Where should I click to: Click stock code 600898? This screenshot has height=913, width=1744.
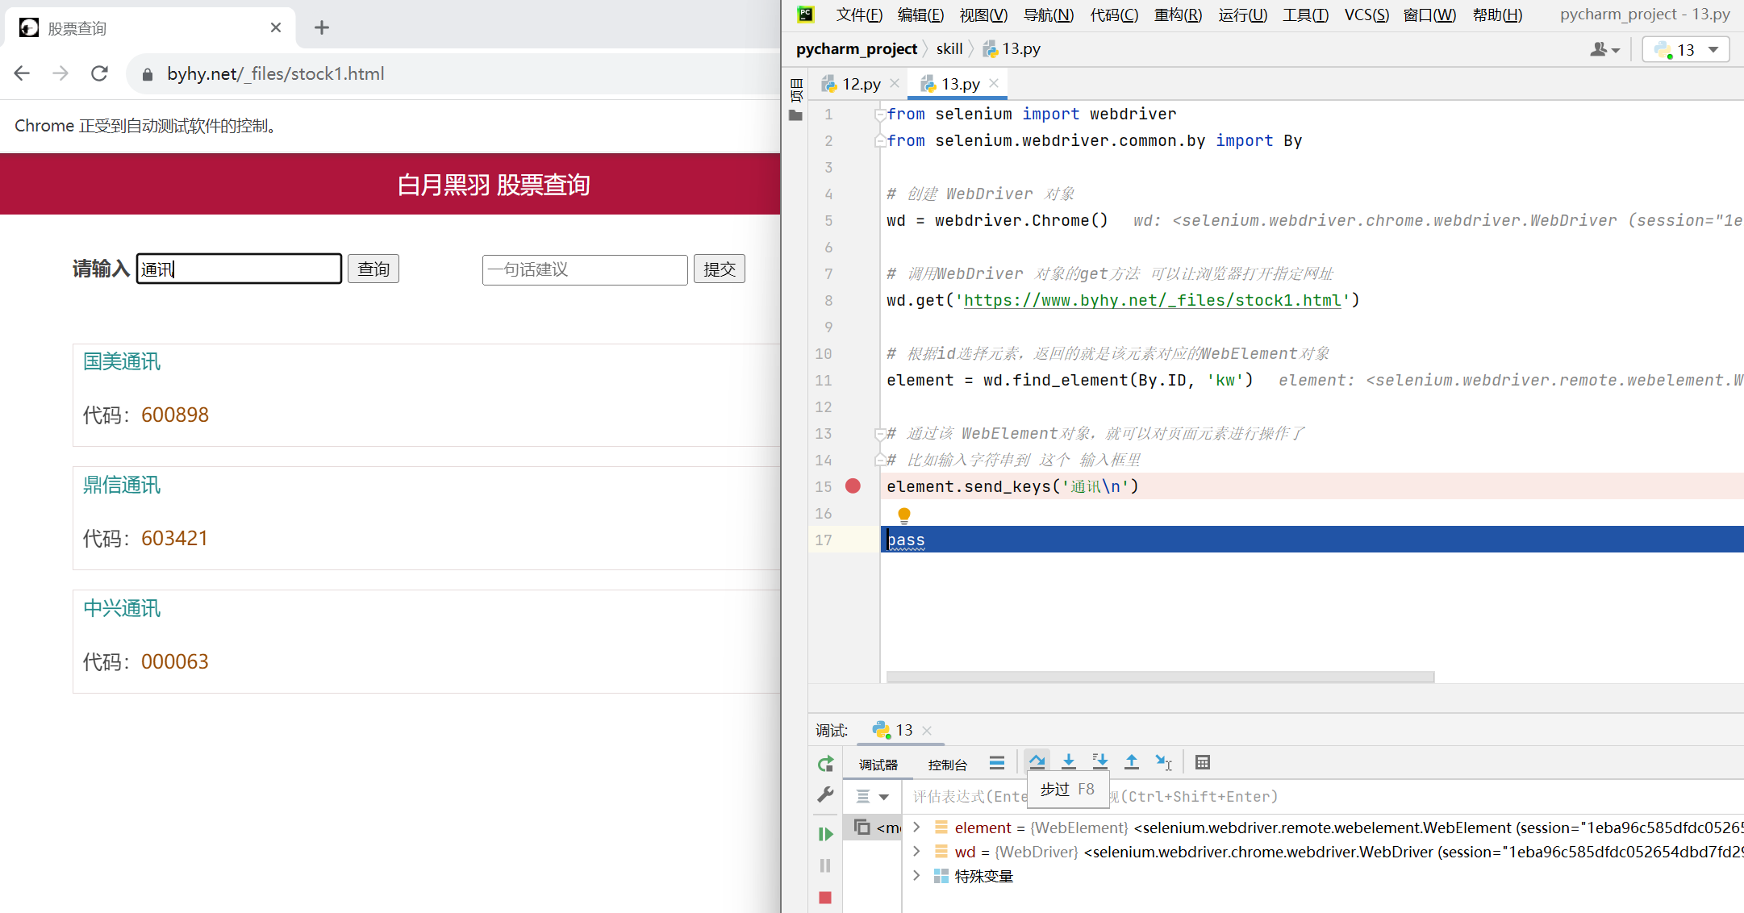pos(175,415)
